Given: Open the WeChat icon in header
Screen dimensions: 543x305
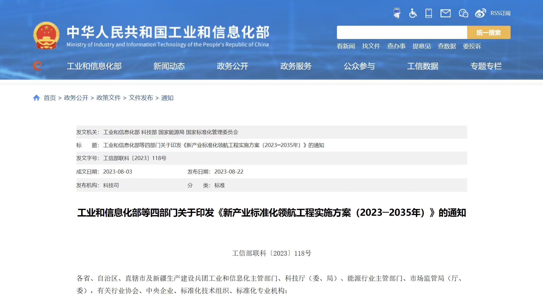Looking at the screenshot, I should point(463,13).
